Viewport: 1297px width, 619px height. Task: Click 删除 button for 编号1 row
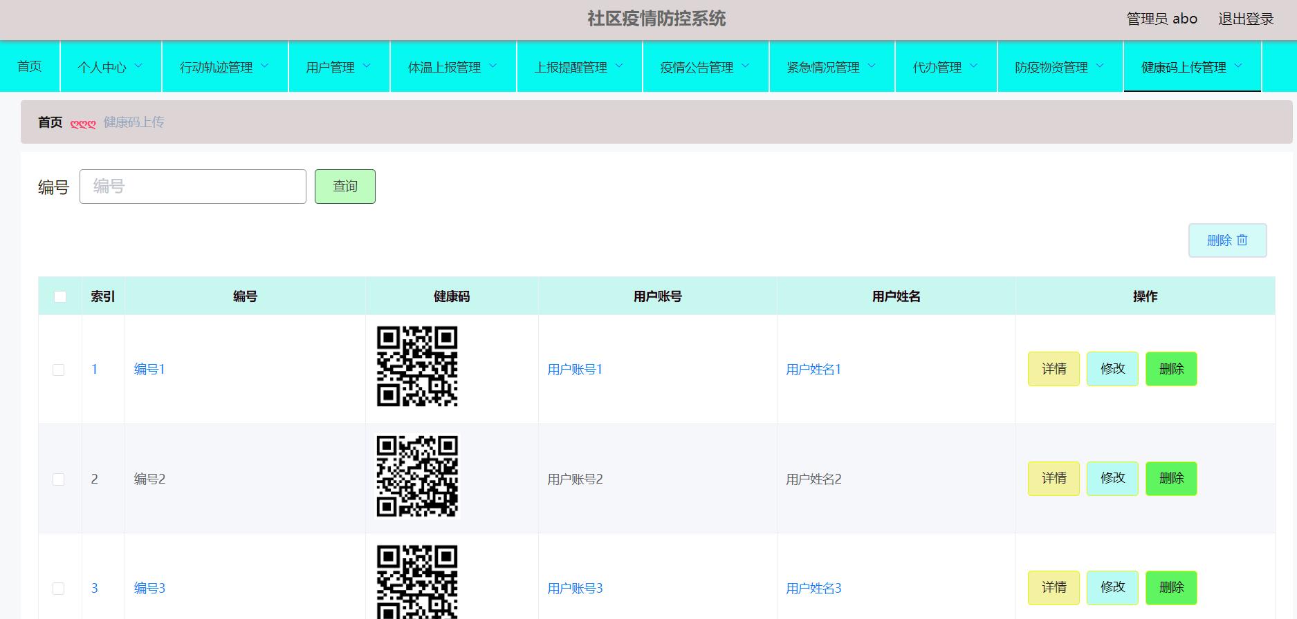pos(1171,369)
